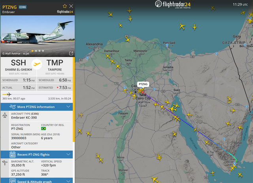Click the airport pin near Dahab
253x183 pixels.
(x=224, y=139)
